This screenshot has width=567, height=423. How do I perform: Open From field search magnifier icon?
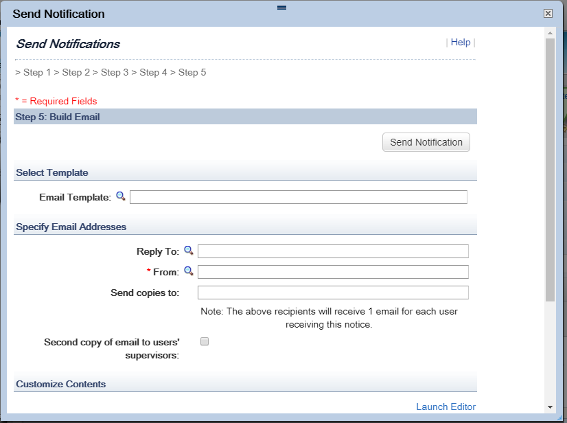pos(188,271)
